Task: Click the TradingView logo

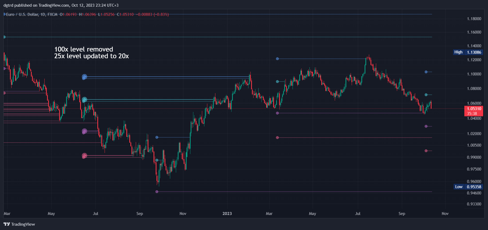Action: pos(19,224)
